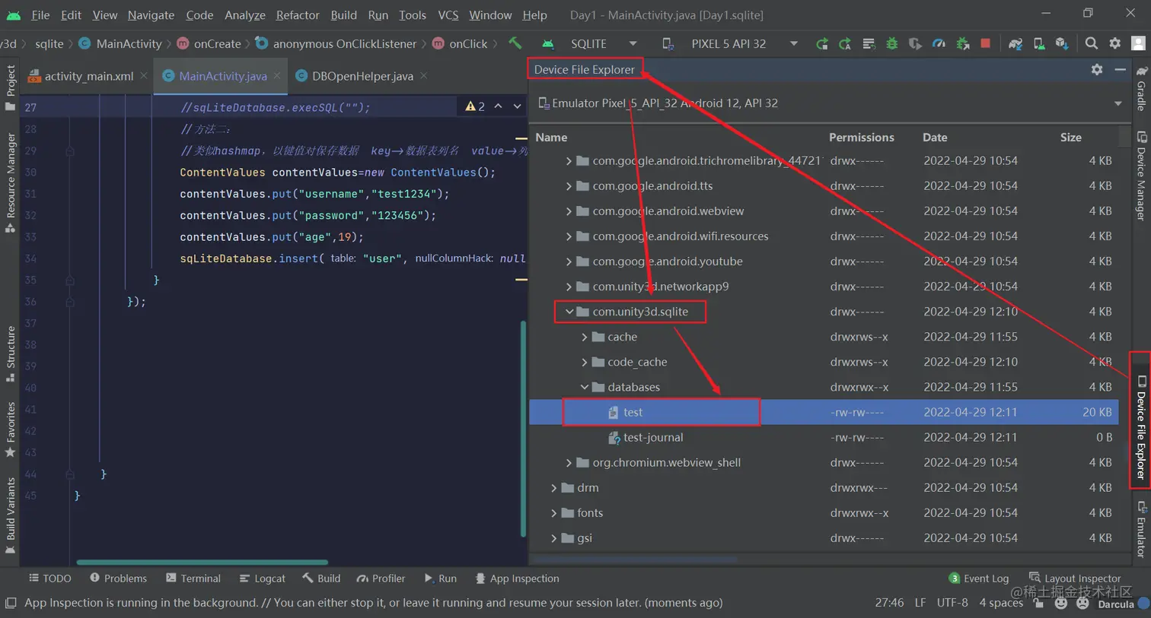Expand the com.google.android.youtube folder
Screen dimensions: 1151x618
(x=569, y=261)
